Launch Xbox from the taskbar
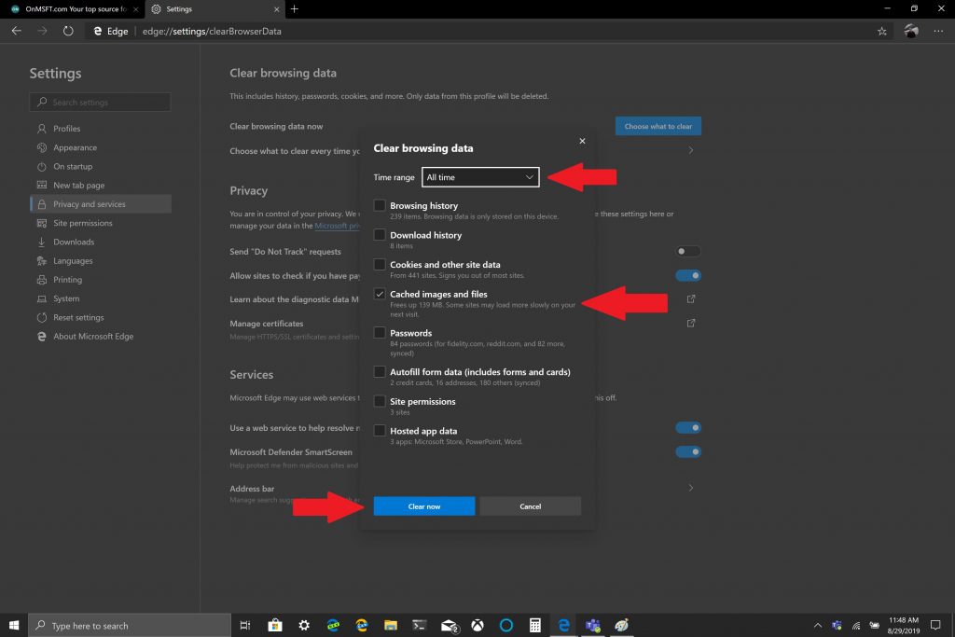 pos(477,625)
